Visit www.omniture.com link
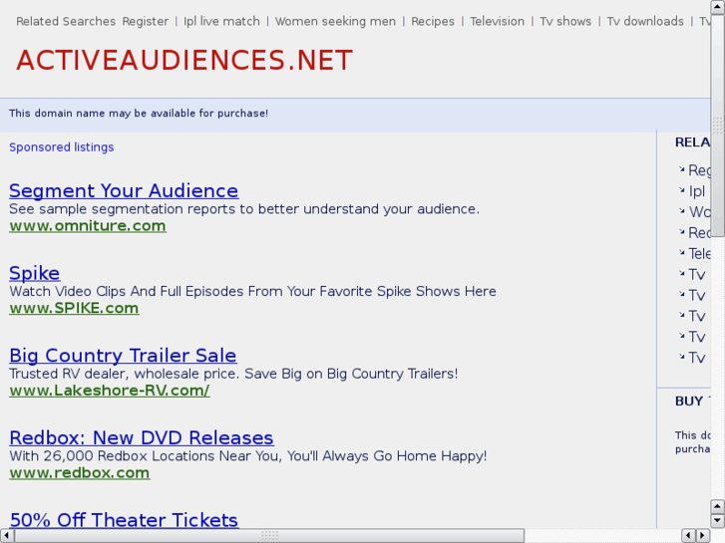725x543 pixels. click(x=88, y=226)
